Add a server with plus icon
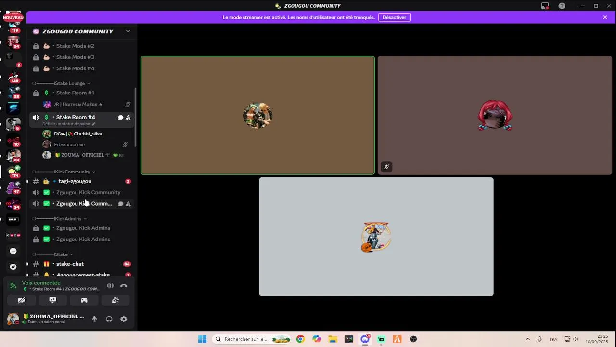The width and height of the screenshot is (616, 347). click(13, 251)
